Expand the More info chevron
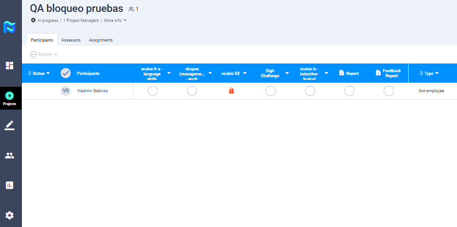This screenshot has width=457, height=227. [x=125, y=21]
